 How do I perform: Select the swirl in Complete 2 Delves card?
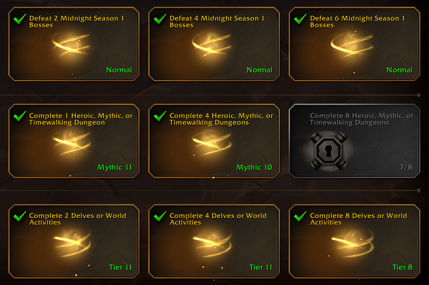coord(72,243)
